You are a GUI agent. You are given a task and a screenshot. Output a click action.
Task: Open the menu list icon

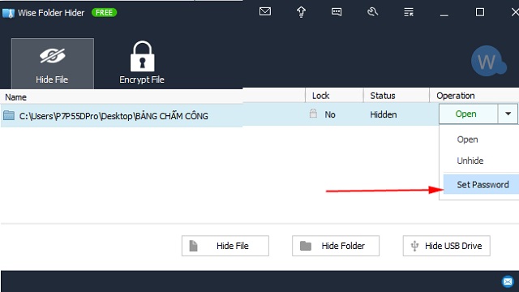tap(409, 12)
